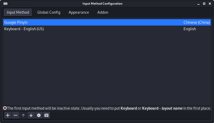
Task: Click keyboard app icon in the title bar
Action: click(5, 4)
